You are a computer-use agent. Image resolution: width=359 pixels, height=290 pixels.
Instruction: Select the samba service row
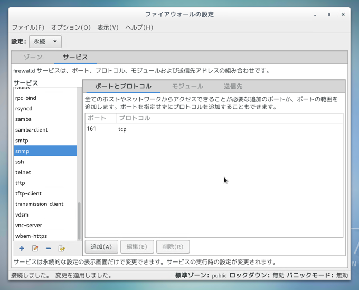pyautogui.click(x=45, y=119)
